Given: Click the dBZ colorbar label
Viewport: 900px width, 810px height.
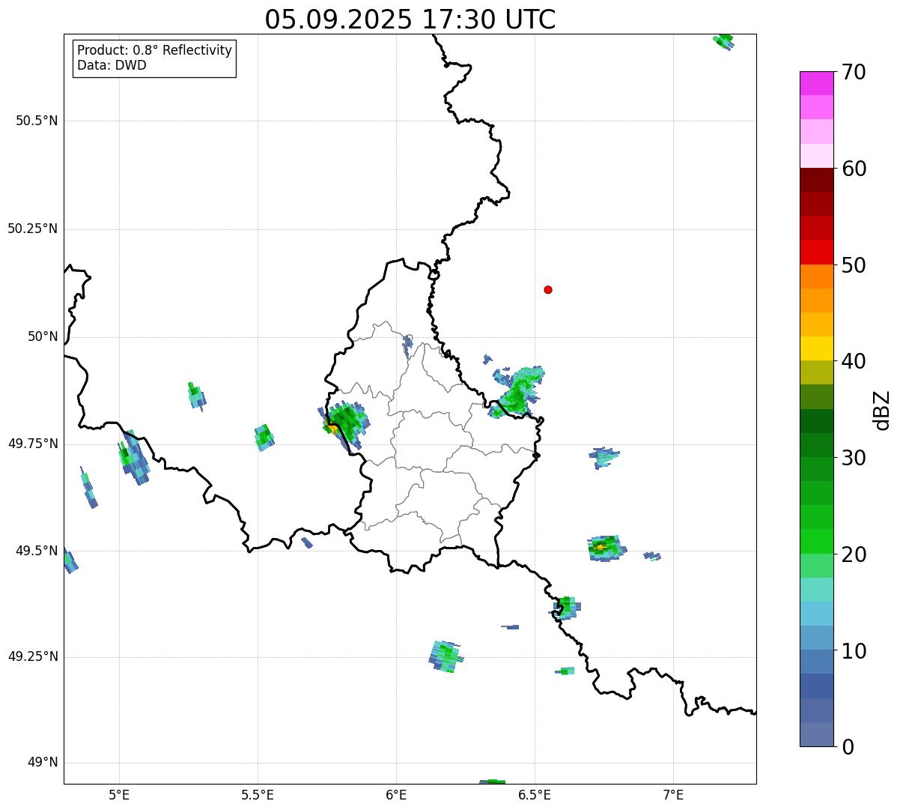Looking at the screenshot, I should (x=882, y=410).
